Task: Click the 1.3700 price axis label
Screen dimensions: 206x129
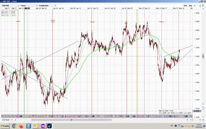Action: pos(197,13)
